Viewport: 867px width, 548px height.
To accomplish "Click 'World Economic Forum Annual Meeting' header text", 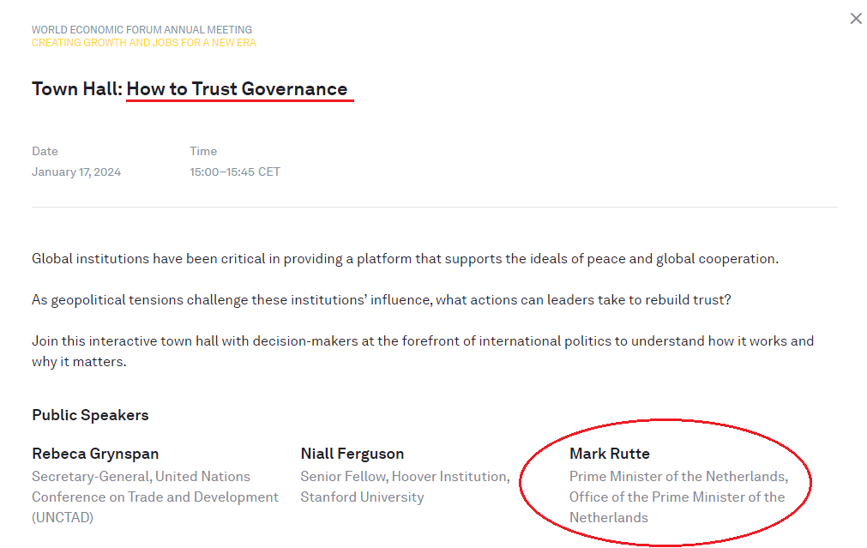I will tap(141, 30).
